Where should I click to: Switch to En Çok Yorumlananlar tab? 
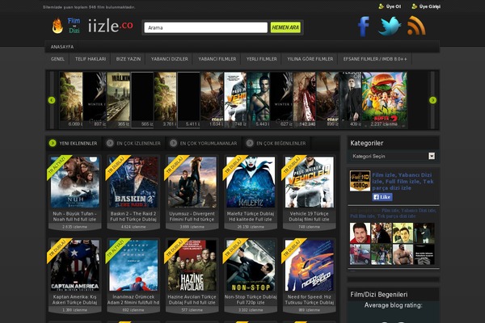[x=204, y=143]
